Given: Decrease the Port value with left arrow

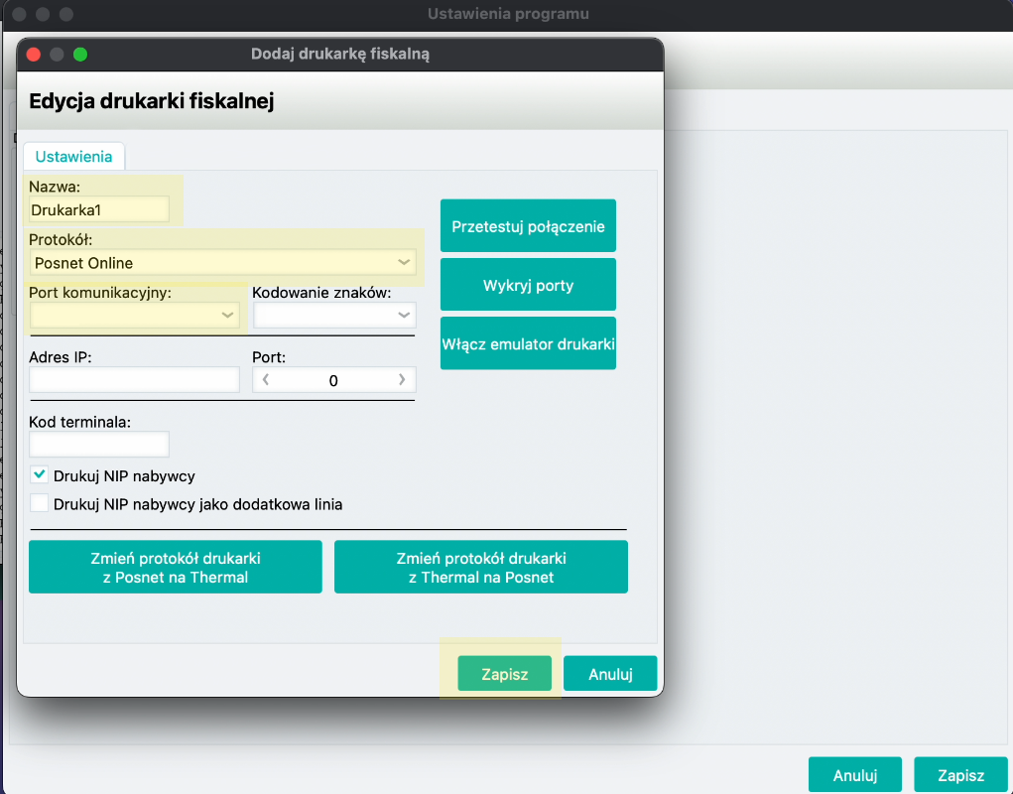Looking at the screenshot, I should click(x=267, y=380).
